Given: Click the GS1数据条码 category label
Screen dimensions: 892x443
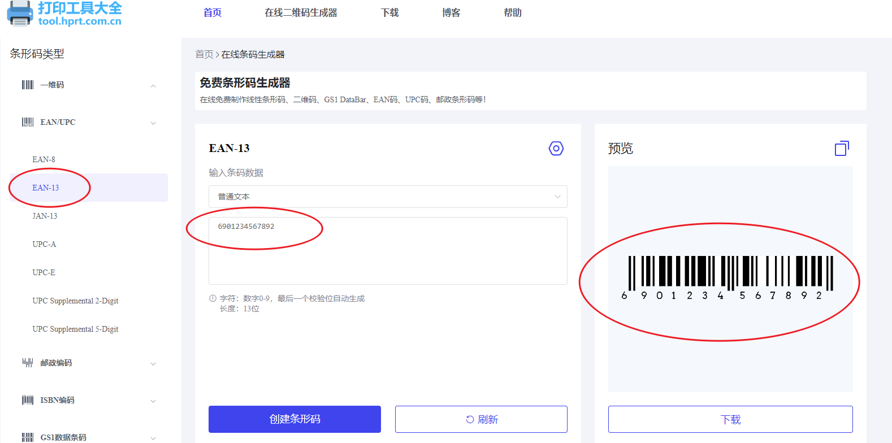Looking at the screenshot, I should tap(63, 437).
